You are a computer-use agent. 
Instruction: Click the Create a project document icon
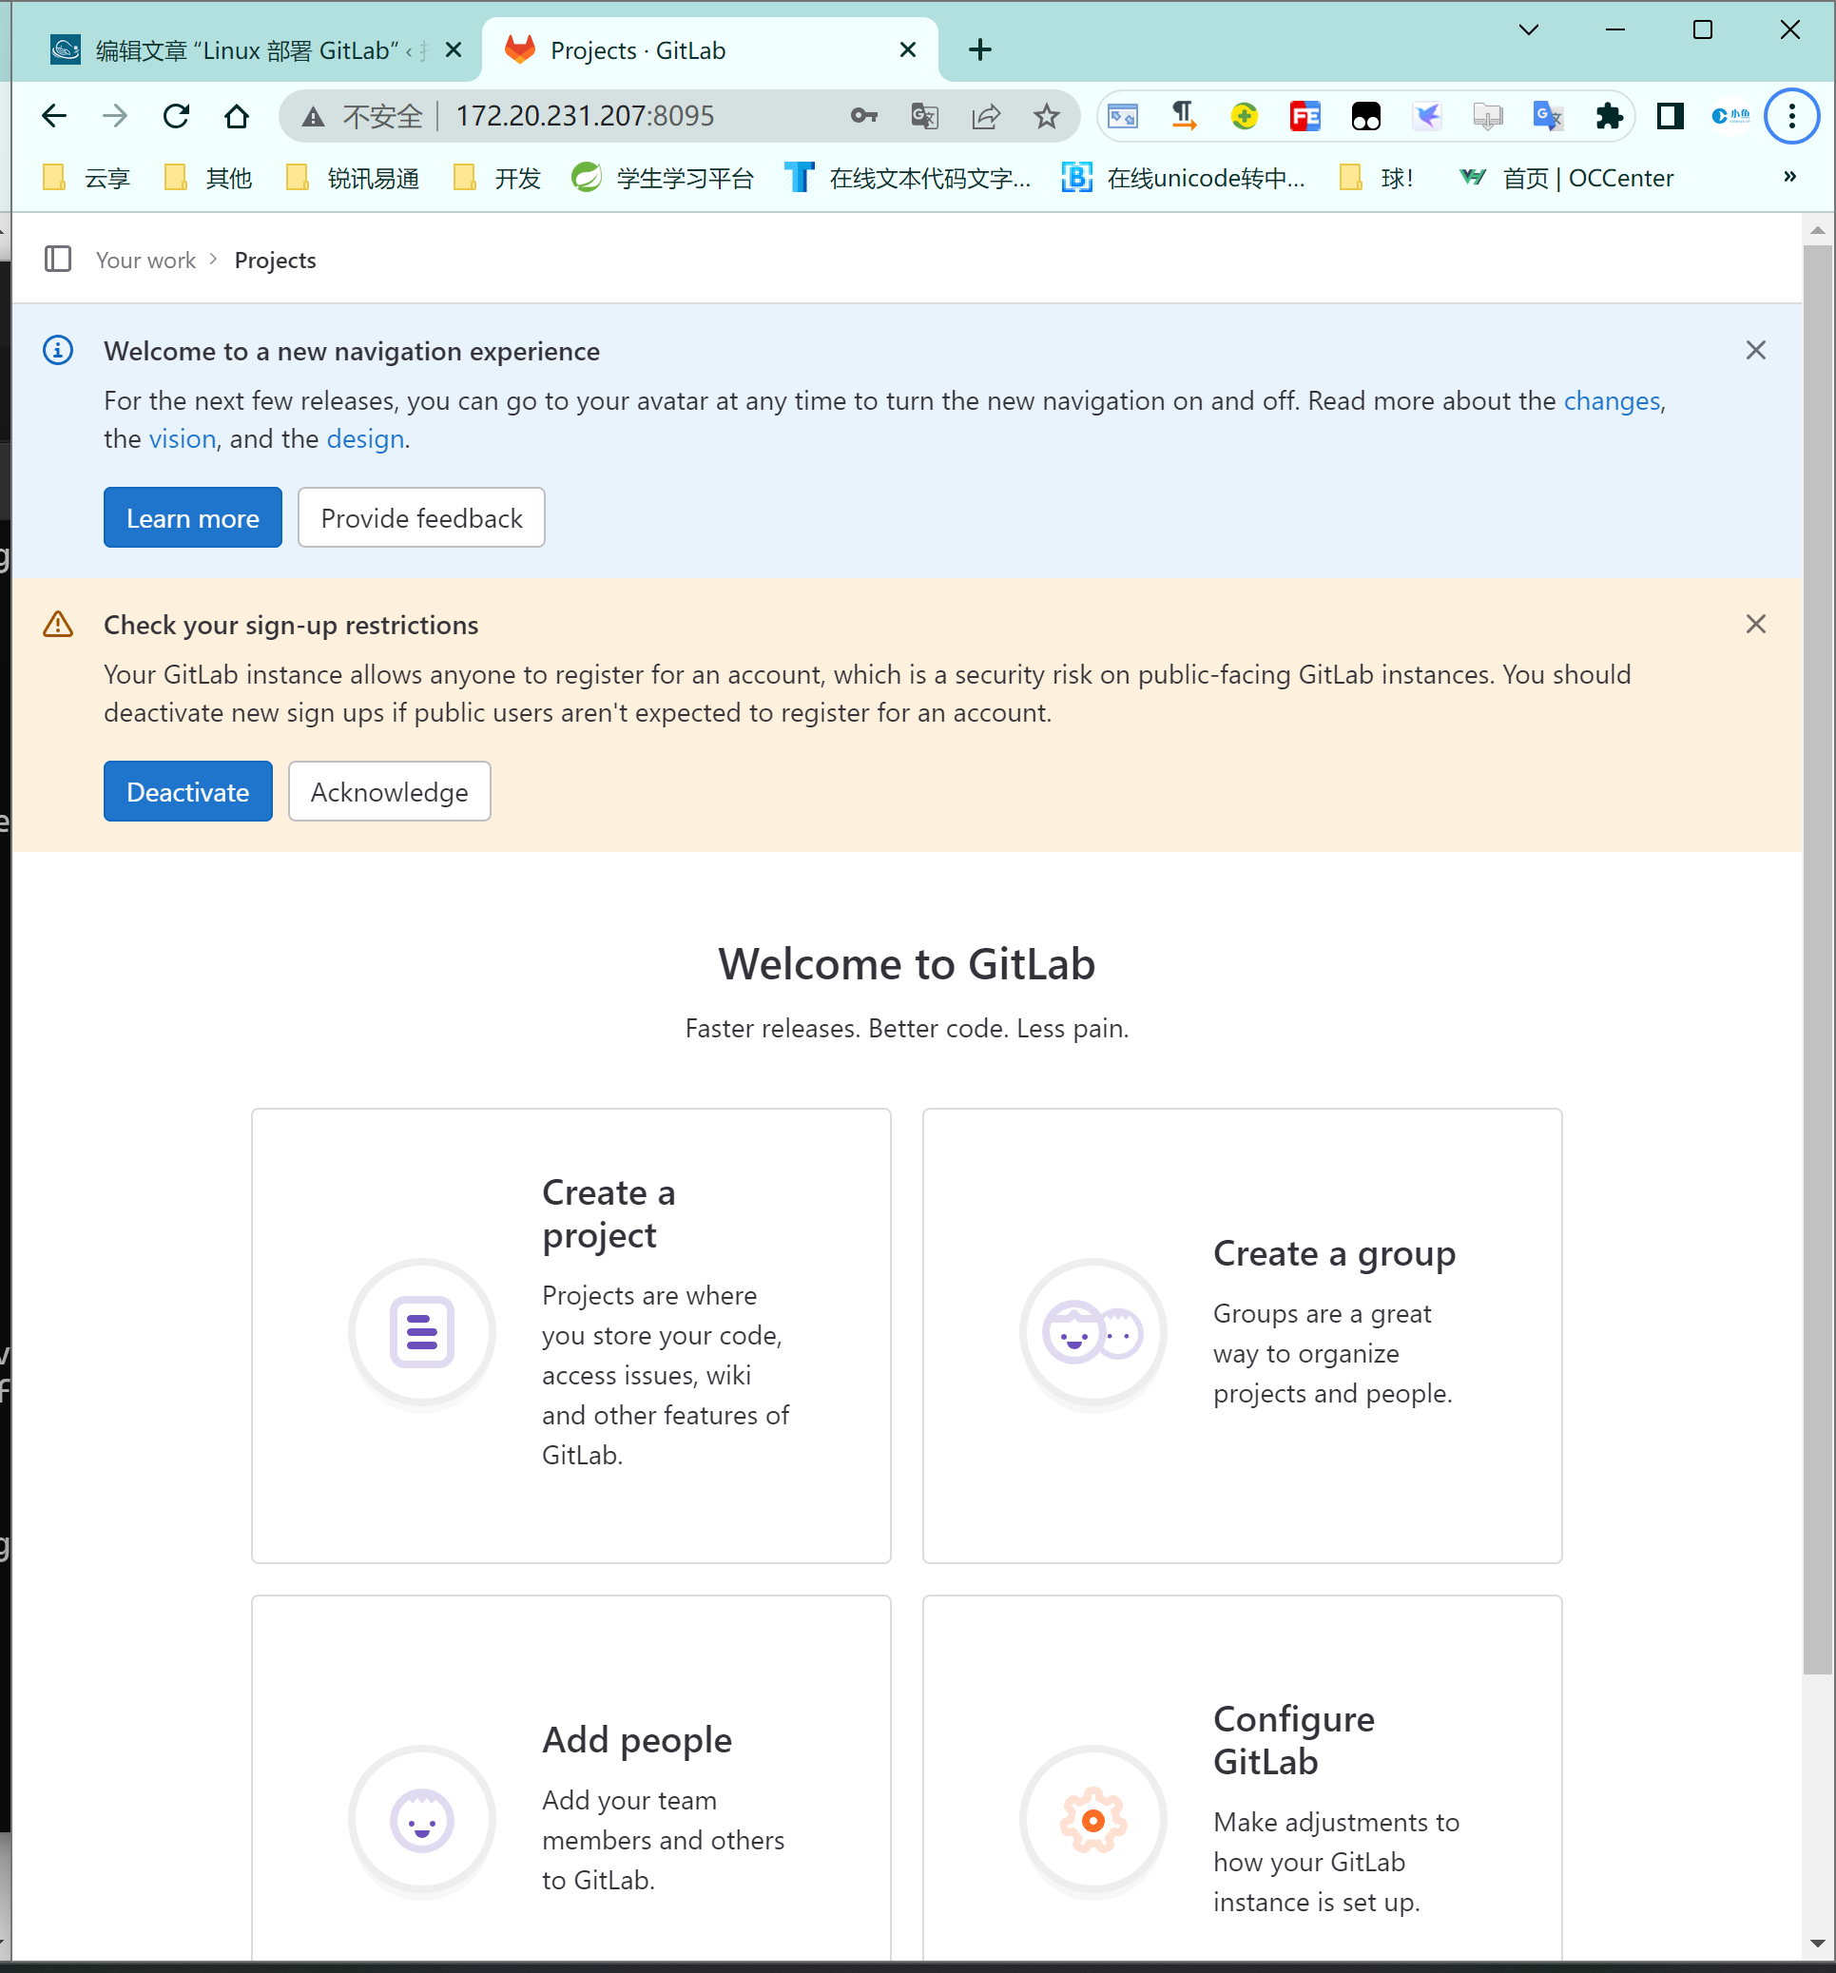[422, 1332]
